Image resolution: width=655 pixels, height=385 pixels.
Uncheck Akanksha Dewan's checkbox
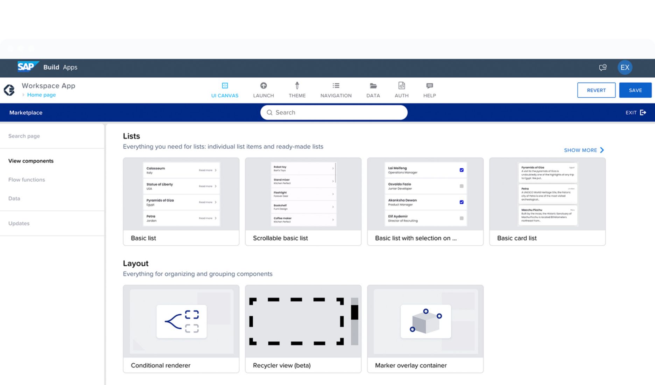coord(462,202)
